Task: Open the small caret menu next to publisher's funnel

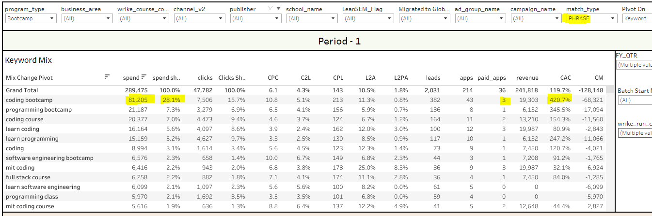Action: [278, 9]
